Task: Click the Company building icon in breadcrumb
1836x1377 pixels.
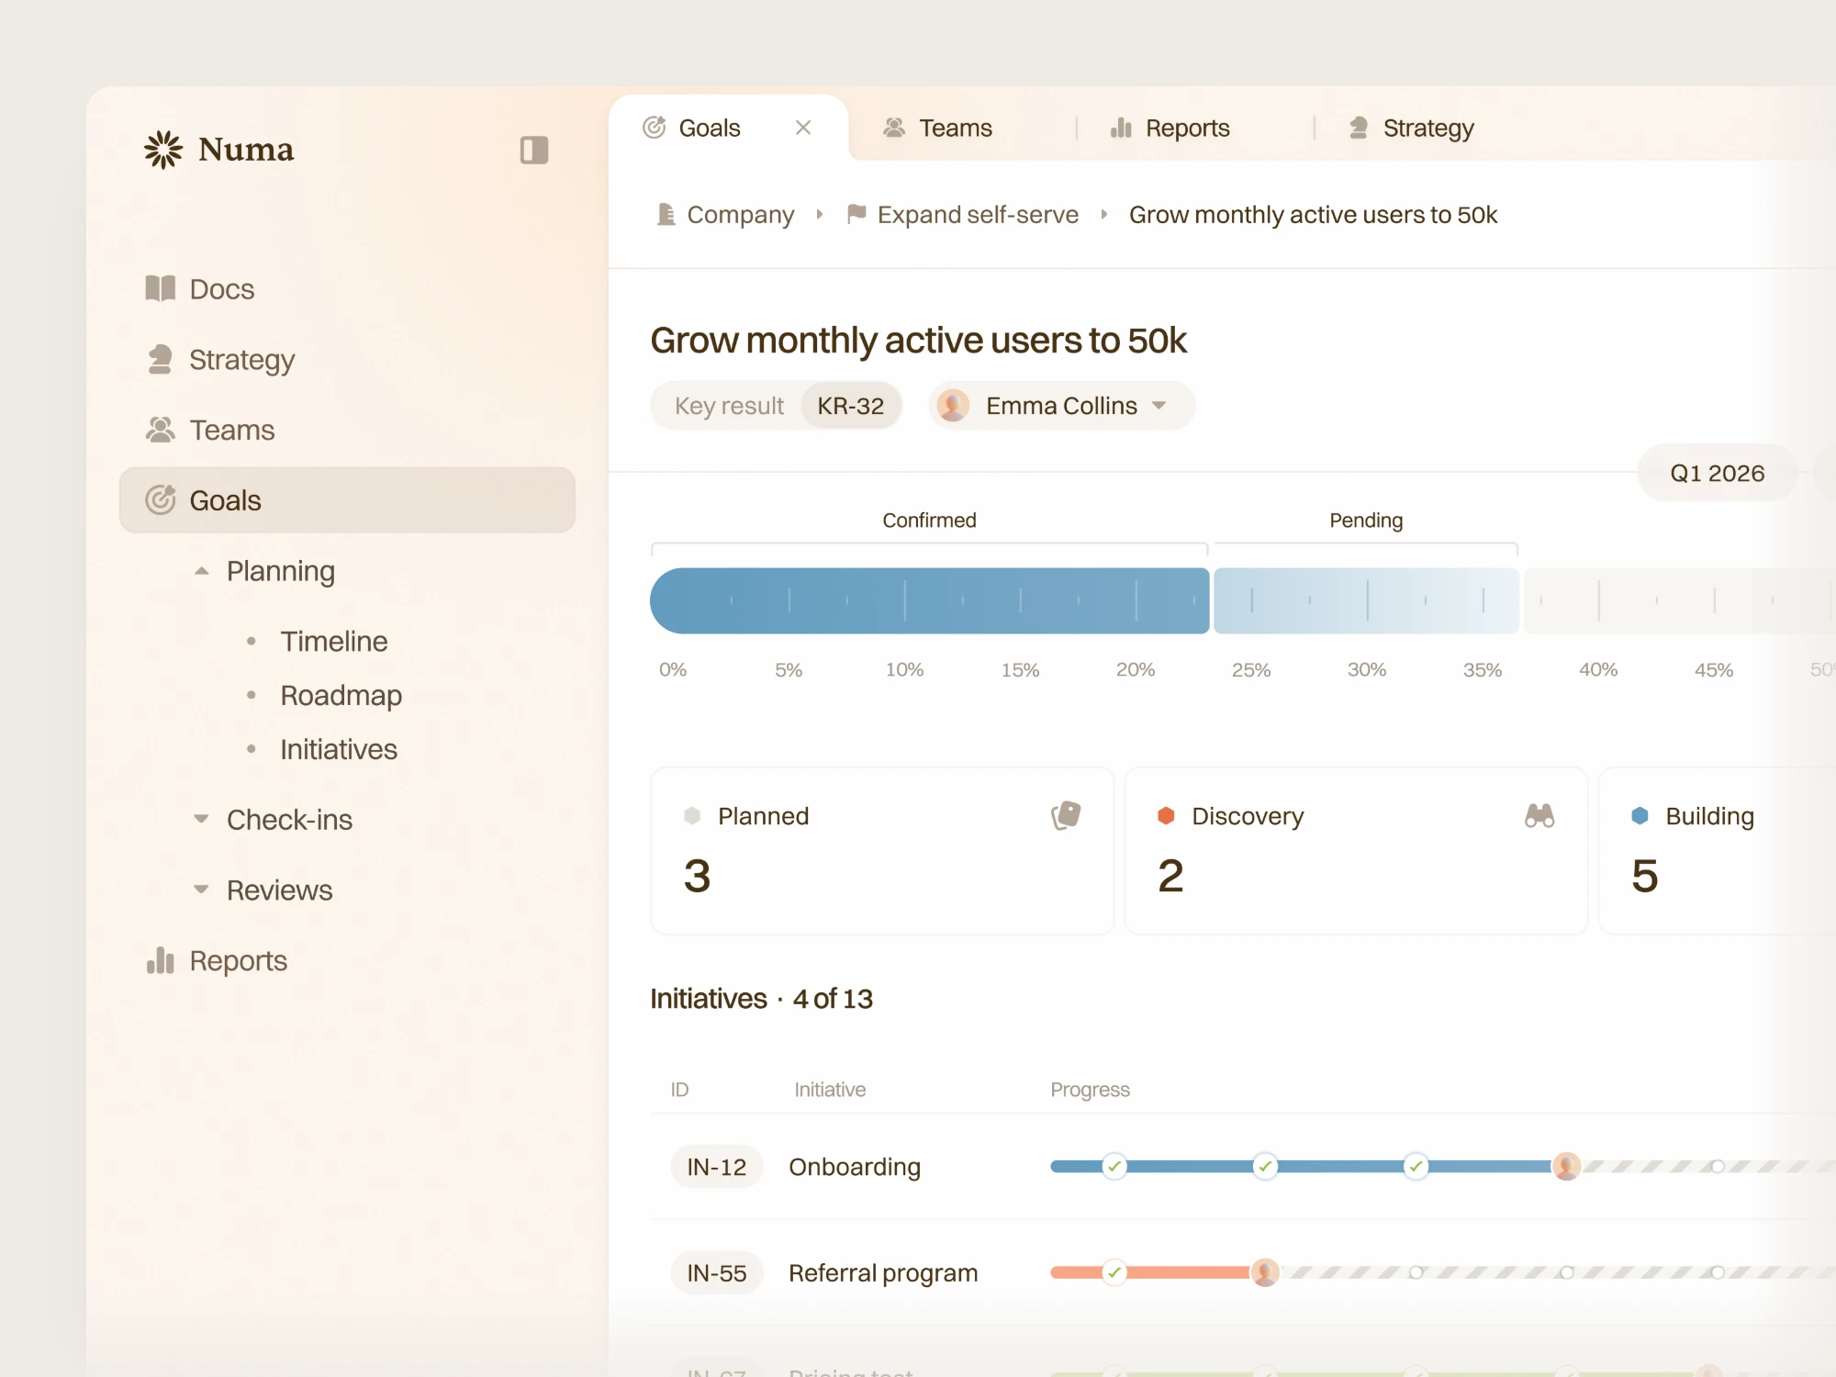Action: point(666,214)
